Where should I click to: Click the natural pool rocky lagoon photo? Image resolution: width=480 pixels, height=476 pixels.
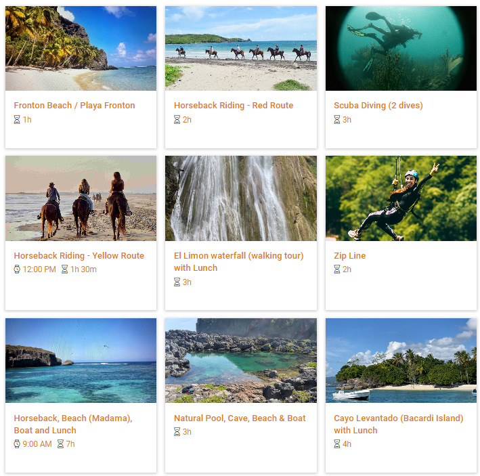(241, 361)
